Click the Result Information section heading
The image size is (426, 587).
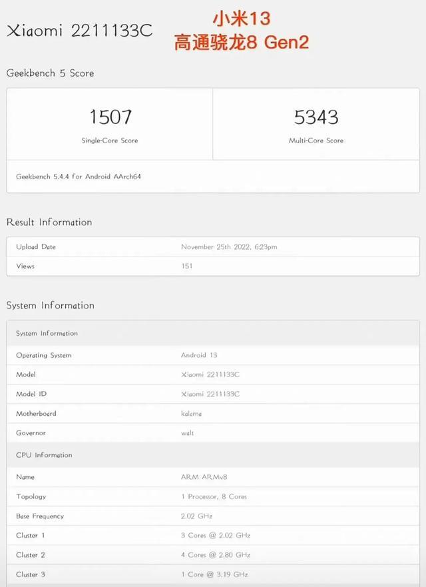(49, 222)
